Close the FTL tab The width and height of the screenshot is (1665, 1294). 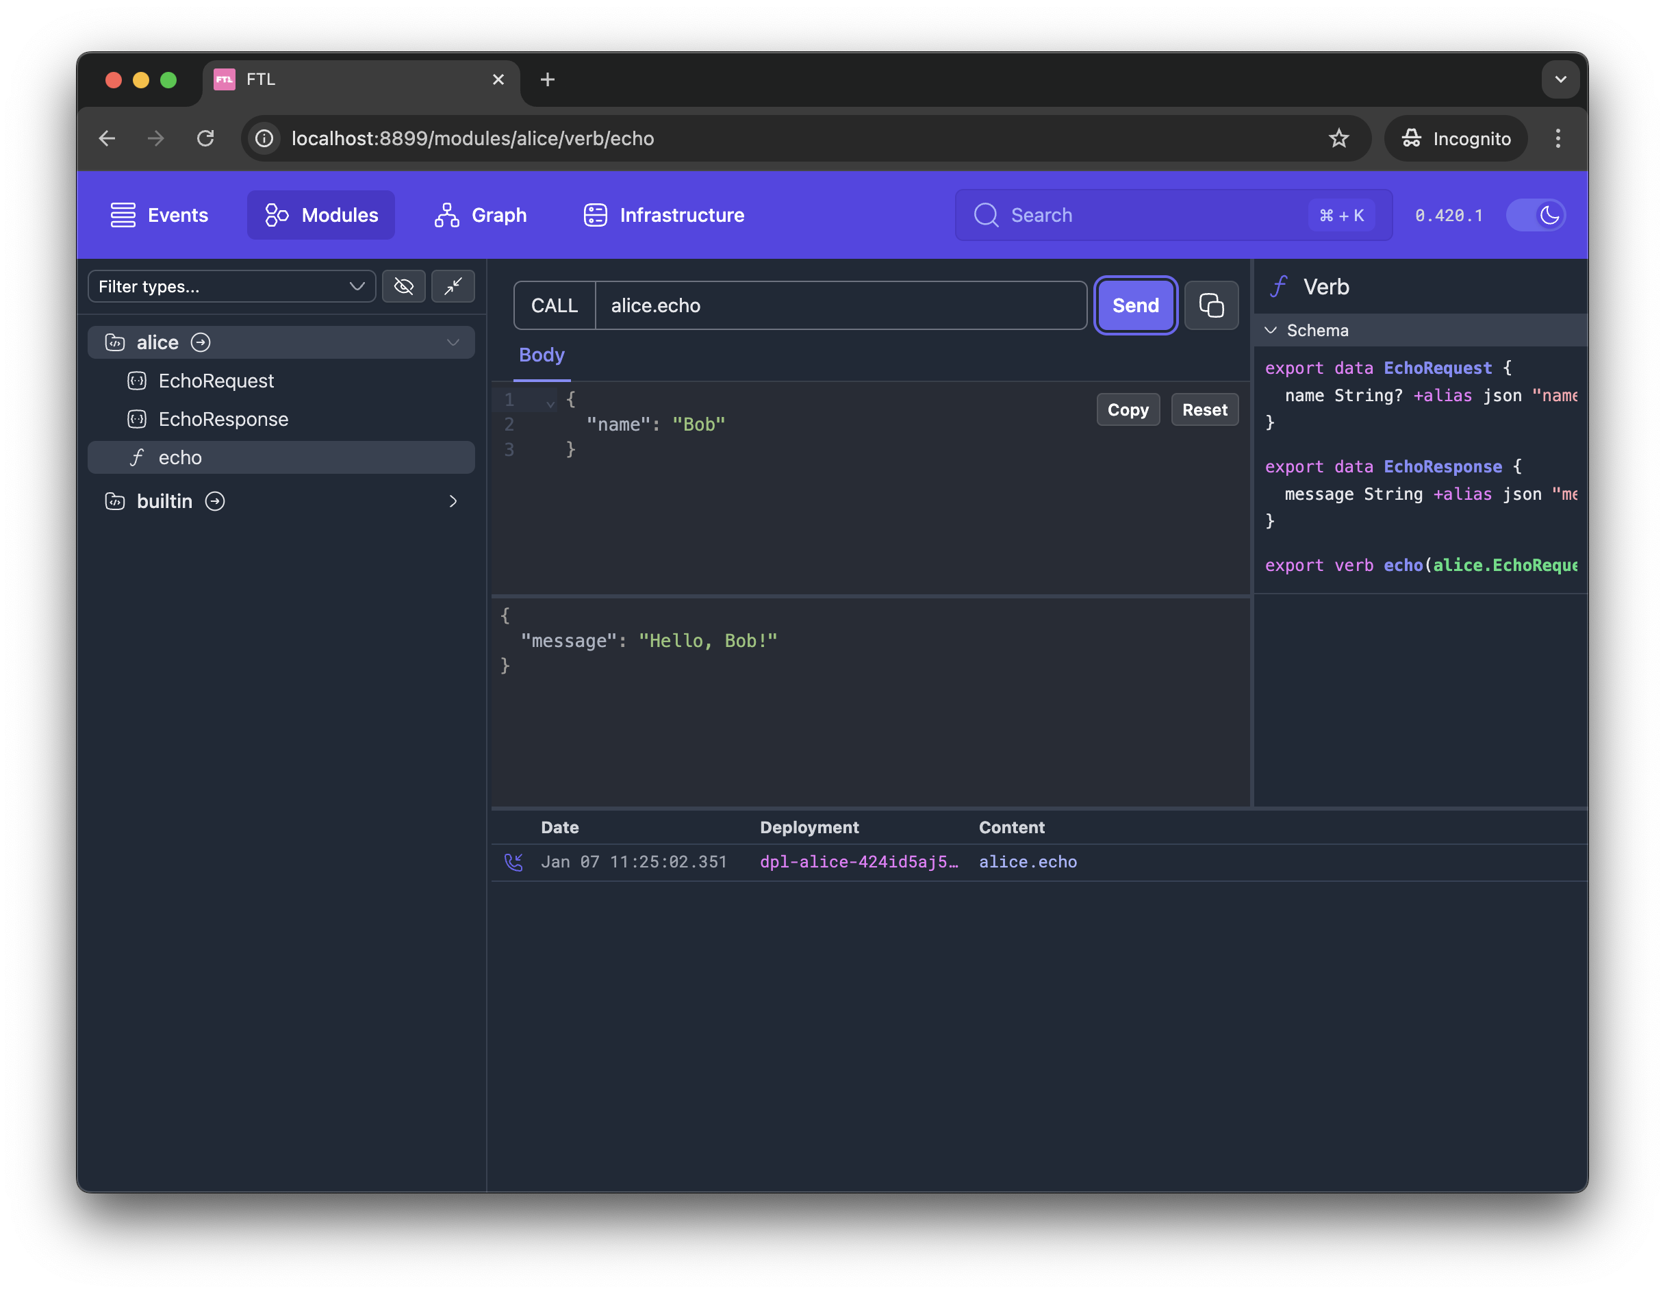498,79
